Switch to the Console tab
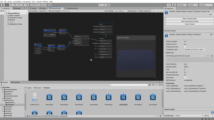Image resolution: width=214 pixels, height=120 pixels. pyautogui.click(x=15, y=82)
